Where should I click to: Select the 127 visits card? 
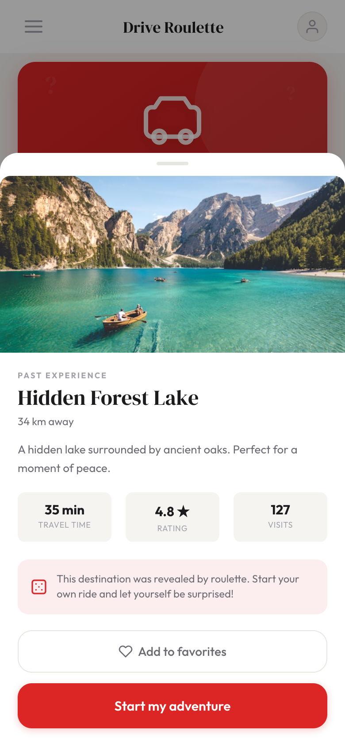(280, 517)
